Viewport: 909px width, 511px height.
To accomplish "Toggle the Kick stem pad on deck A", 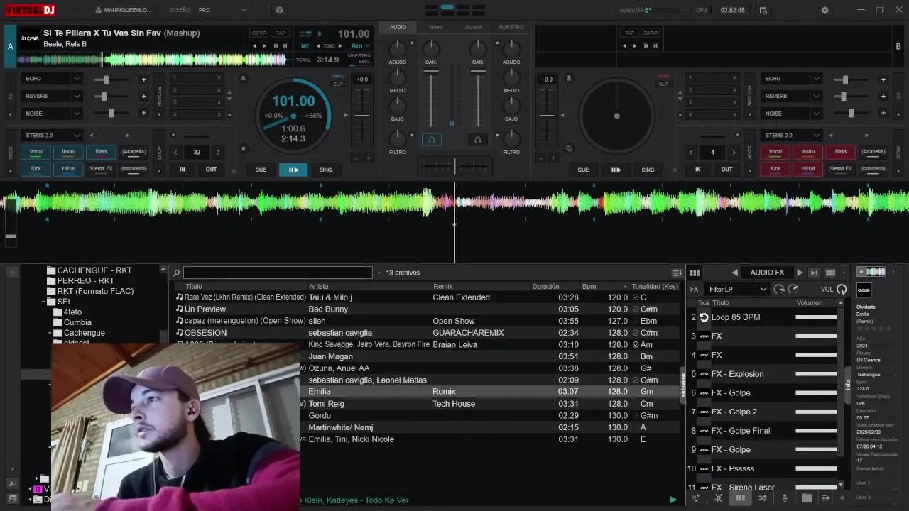I will pyautogui.click(x=36, y=169).
